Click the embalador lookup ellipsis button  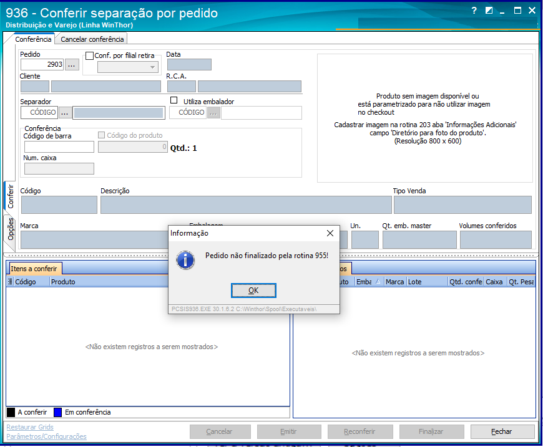[213, 113]
